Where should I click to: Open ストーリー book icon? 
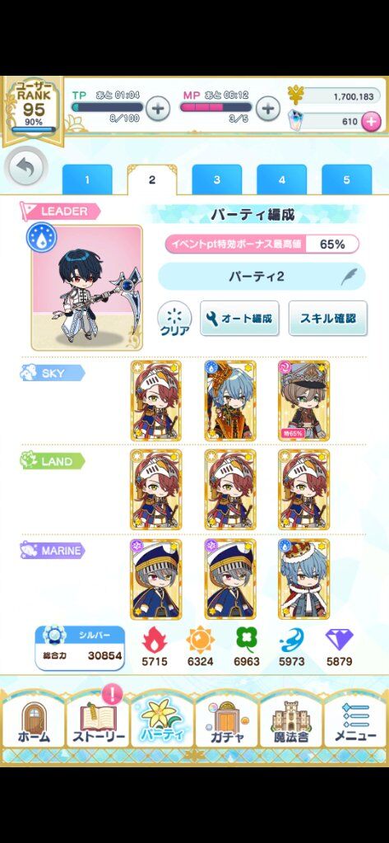[x=99, y=720]
